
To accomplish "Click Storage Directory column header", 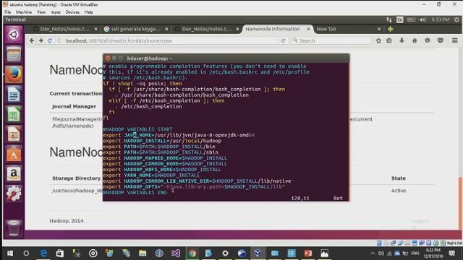I will click(x=76, y=178).
